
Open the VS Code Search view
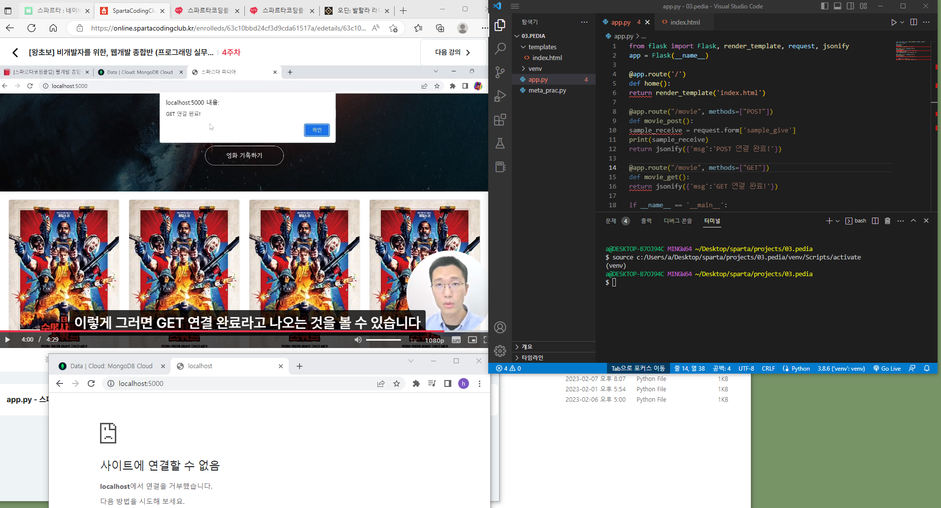[x=500, y=48]
